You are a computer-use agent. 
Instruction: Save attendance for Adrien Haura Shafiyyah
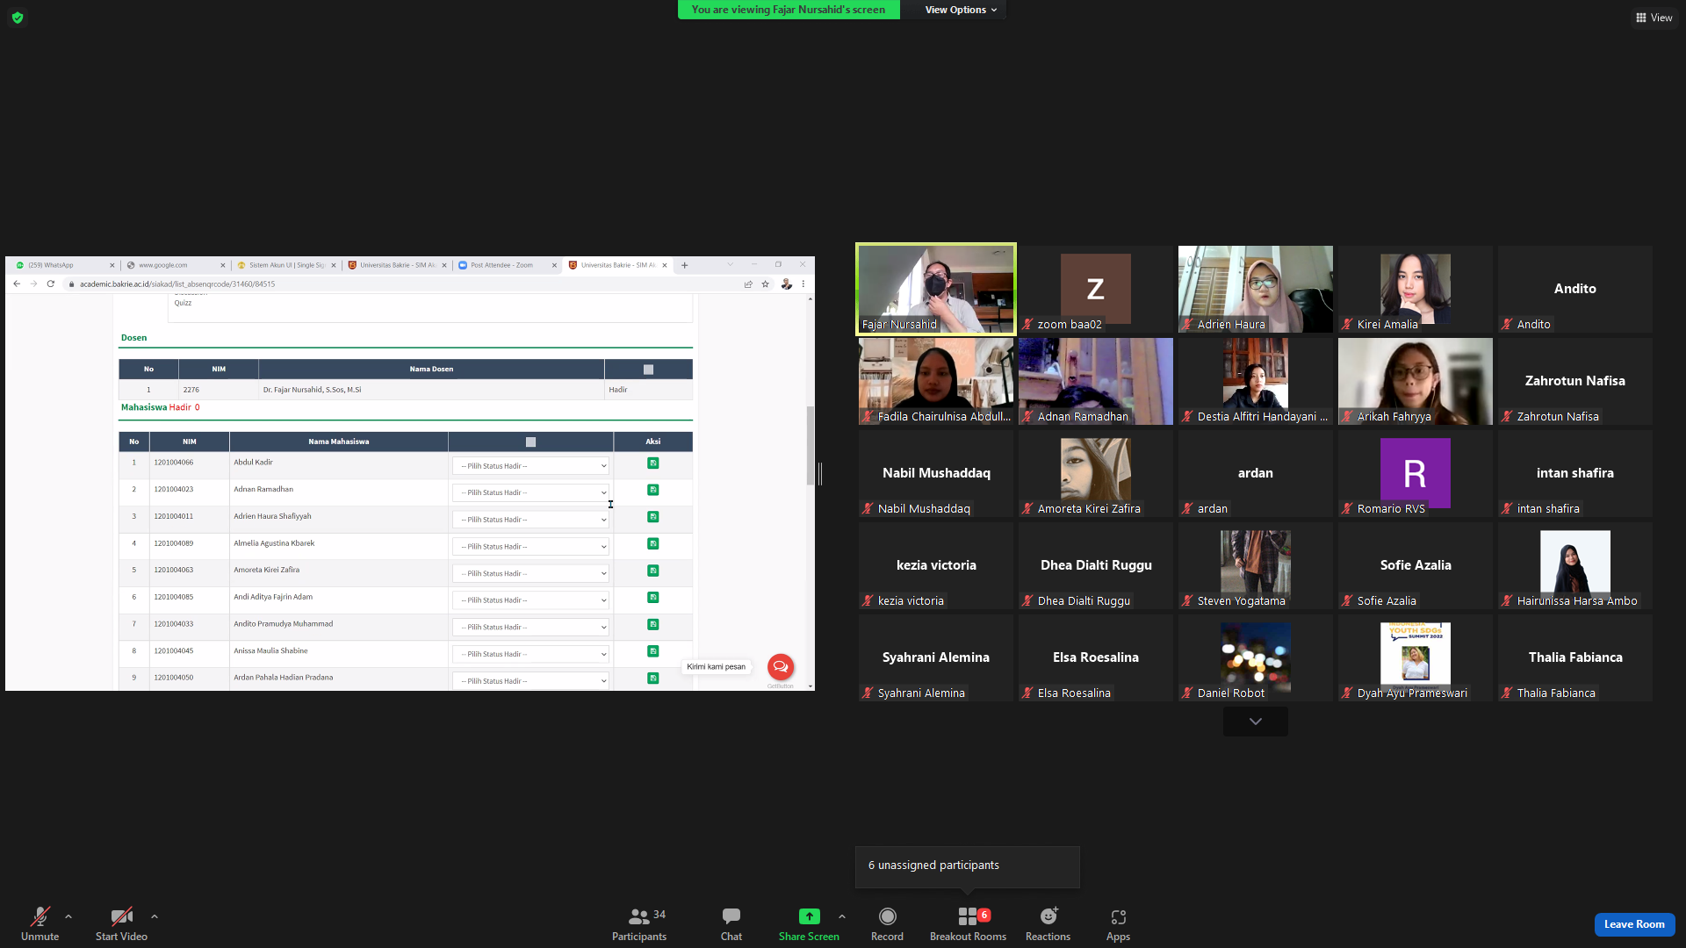pyautogui.click(x=652, y=517)
